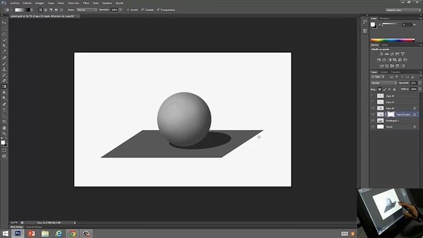Toggle Quick Mask mode icon

(4, 151)
